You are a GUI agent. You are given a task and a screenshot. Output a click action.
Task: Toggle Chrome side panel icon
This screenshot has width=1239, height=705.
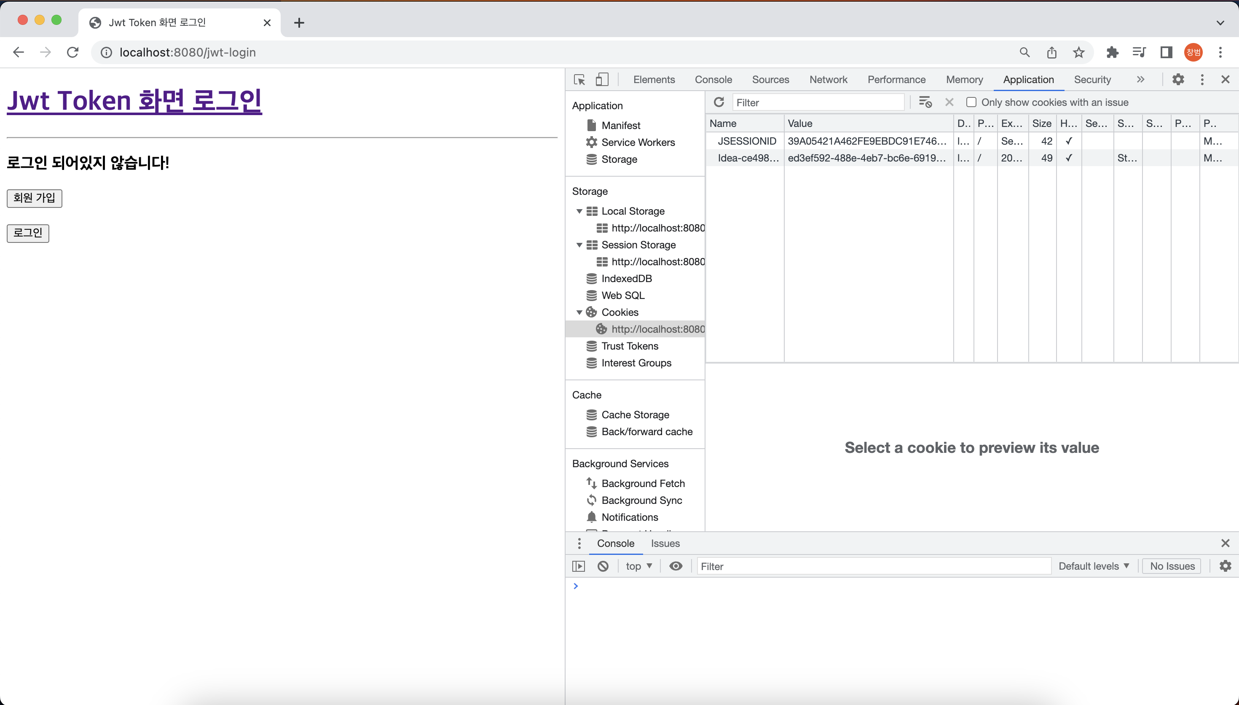1166,52
